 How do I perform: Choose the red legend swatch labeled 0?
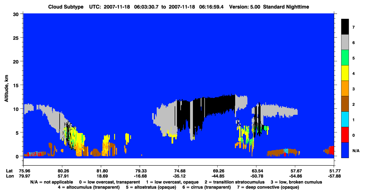coord(345,135)
